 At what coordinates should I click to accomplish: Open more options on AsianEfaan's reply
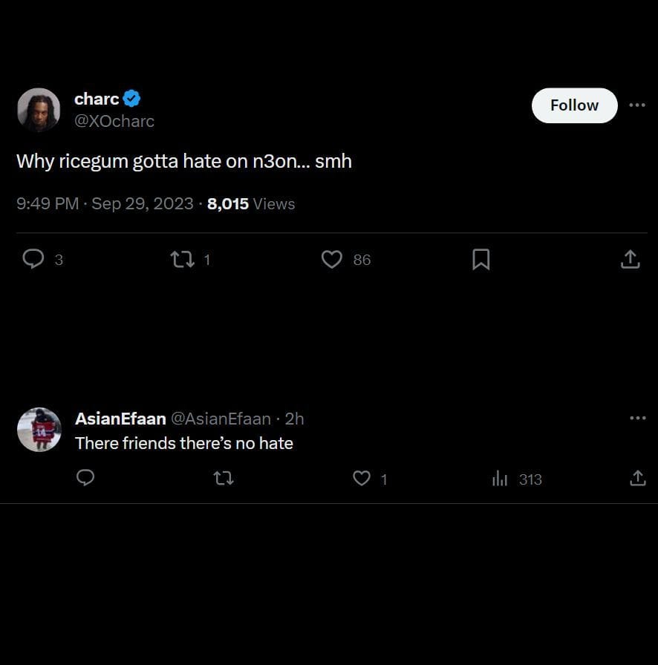(x=637, y=418)
